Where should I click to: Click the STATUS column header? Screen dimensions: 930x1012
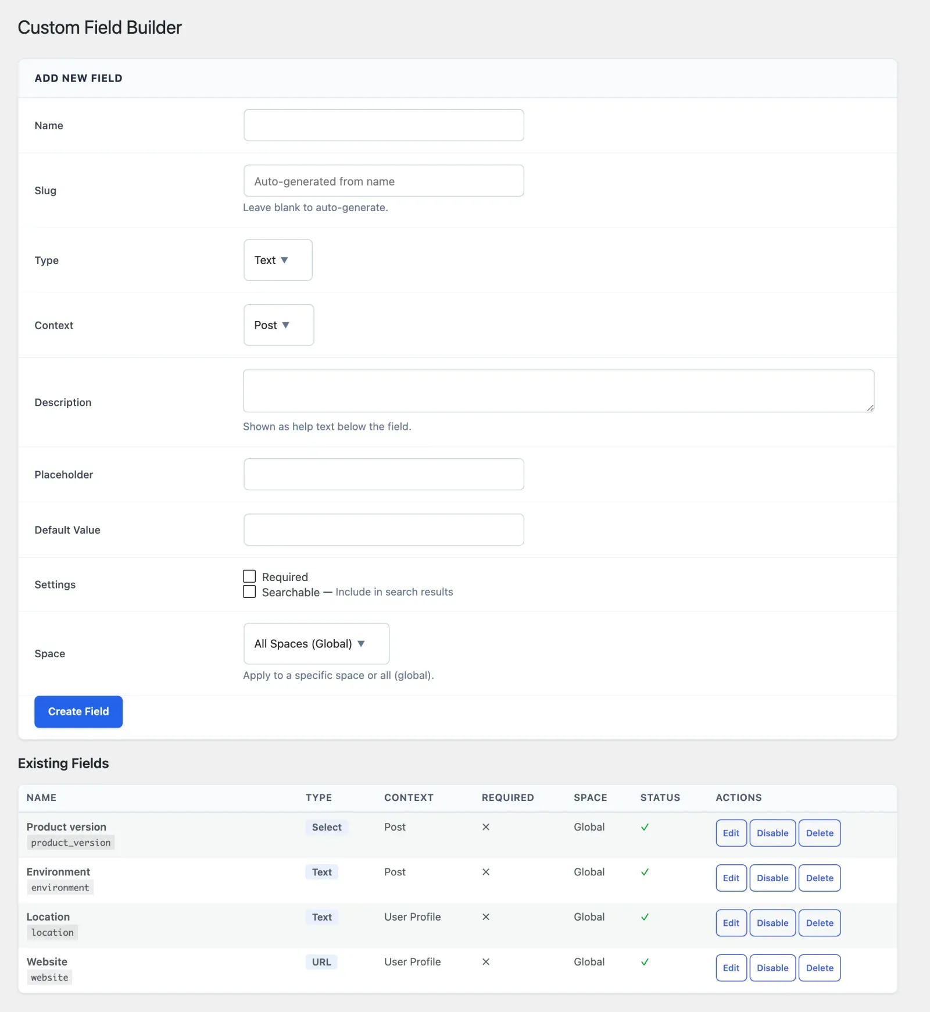pyautogui.click(x=660, y=797)
